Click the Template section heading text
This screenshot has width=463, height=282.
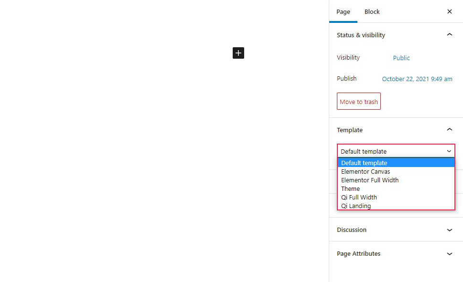[x=350, y=130]
